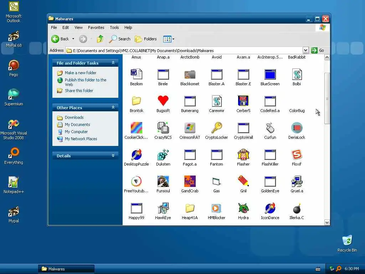Image resolution: width=365 pixels, height=274 pixels.
Task: Select the Supermium desktop shortcut
Action: click(14, 97)
